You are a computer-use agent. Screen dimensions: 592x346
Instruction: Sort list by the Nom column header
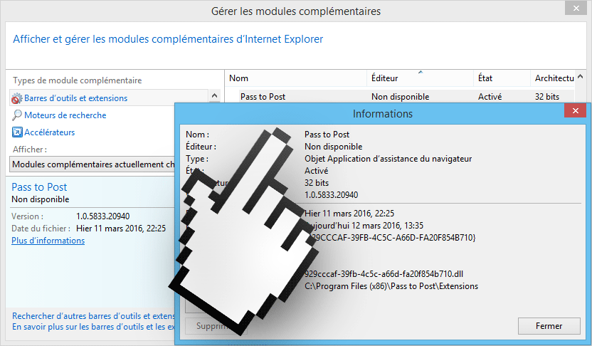pos(295,78)
